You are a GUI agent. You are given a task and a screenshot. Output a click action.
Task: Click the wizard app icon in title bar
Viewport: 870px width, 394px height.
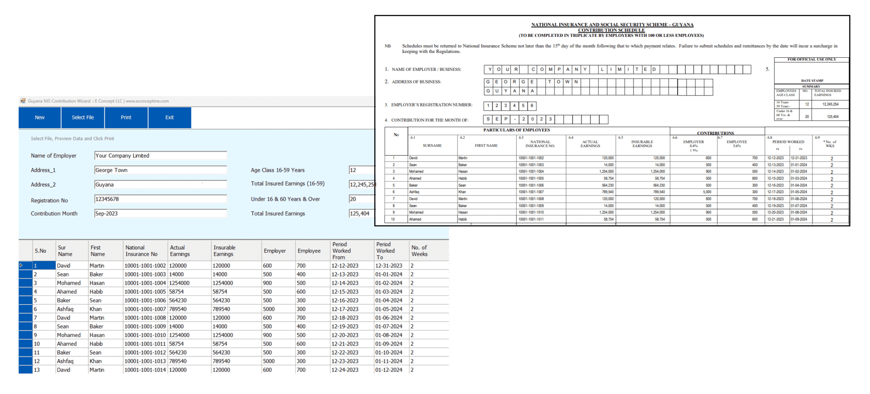23,101
